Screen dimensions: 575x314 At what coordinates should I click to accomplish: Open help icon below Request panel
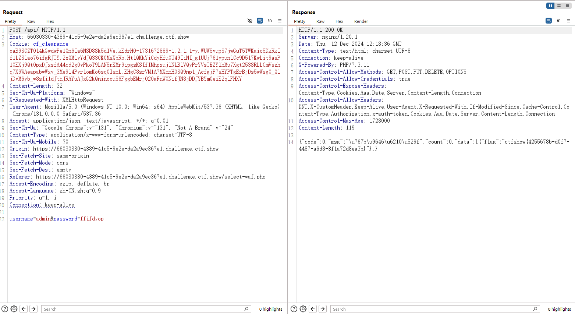click(4, 309)
